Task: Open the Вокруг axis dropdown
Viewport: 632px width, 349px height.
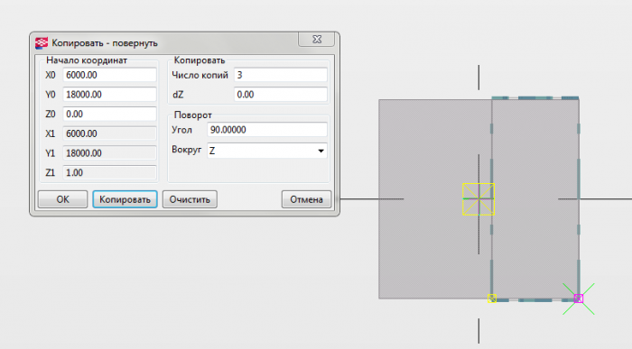Action: click(x=267, y=151)
